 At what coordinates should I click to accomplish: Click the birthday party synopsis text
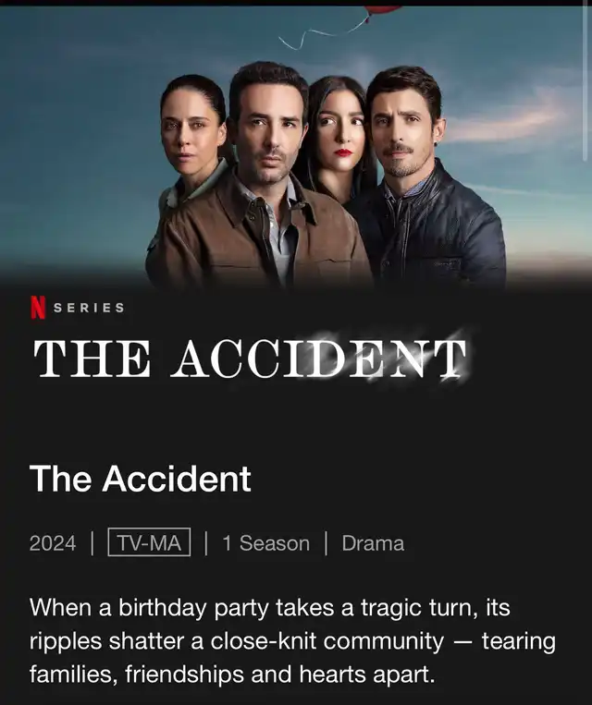coord(292,640)
